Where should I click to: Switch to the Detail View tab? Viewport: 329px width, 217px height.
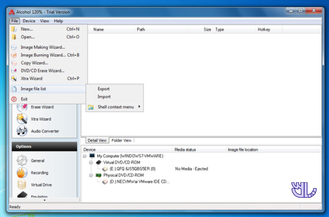click(x=97, y=140)
